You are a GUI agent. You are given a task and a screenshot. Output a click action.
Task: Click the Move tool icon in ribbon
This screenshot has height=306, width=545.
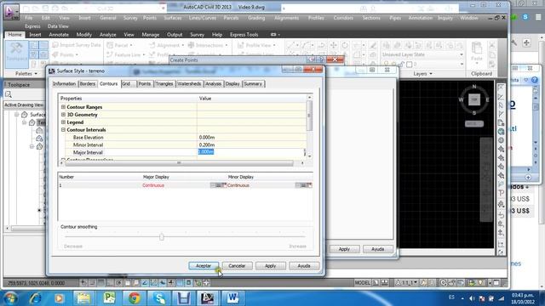point(333,45)
